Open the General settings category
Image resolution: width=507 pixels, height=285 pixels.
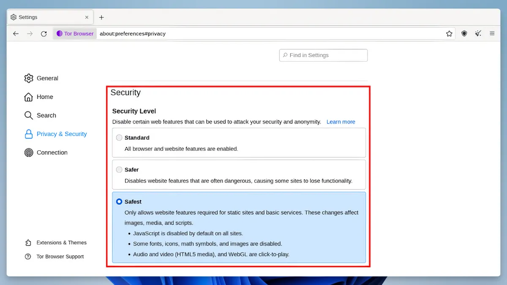47,78
